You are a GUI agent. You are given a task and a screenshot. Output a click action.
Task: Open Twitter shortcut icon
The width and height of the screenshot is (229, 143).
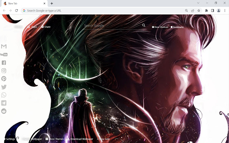point(4,87)
